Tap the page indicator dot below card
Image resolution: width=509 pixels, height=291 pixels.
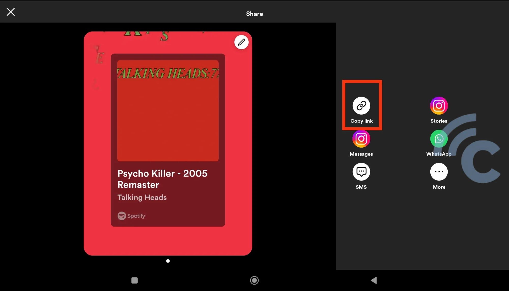(168, 261)
